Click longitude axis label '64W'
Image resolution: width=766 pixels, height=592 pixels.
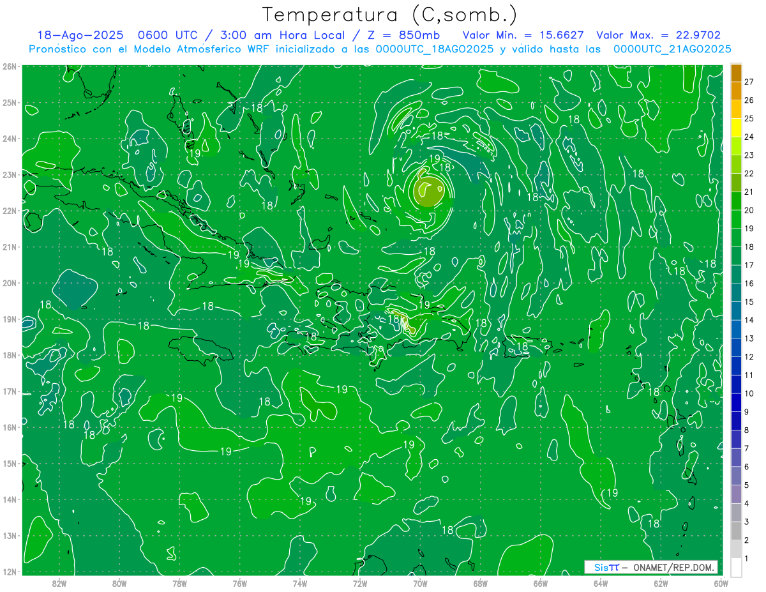point(601,583)
